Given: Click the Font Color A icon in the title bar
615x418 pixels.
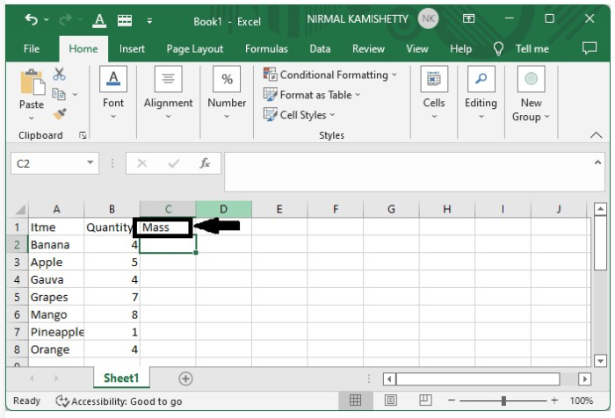Looking at the screenshot, I should (99, 20).
